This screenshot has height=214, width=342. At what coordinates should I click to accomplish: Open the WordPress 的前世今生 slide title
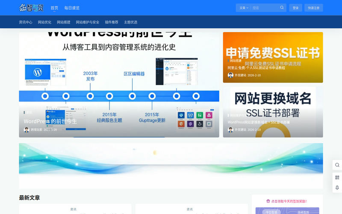(x=50, y=121)
